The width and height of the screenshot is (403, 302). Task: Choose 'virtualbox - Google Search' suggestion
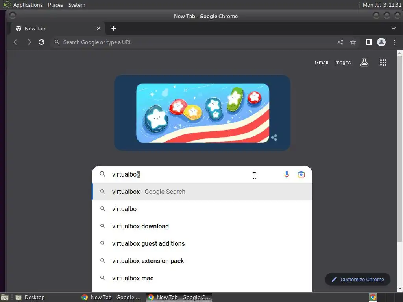coord(202,192)
